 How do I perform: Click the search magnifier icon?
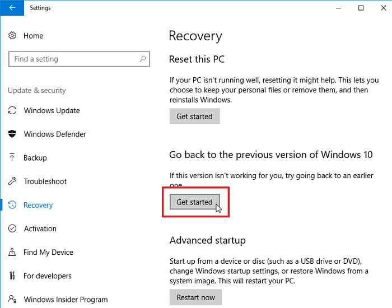point(143,59)
